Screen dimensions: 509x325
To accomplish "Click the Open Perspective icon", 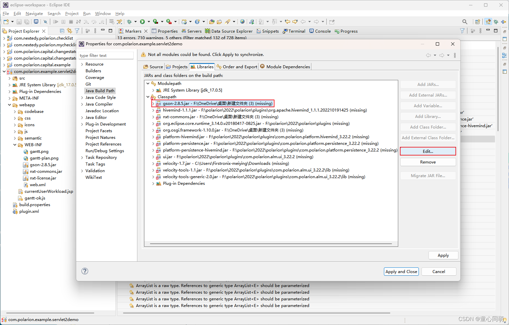I will 477,22.
